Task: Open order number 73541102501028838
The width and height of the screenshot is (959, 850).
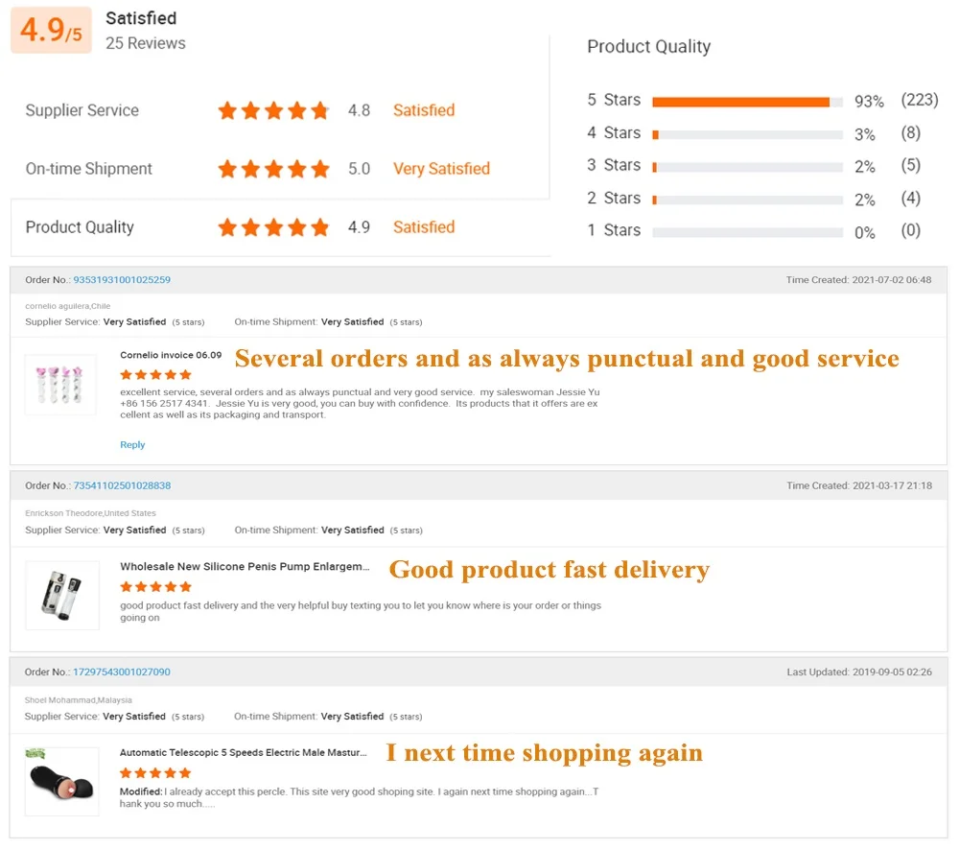Action: pos(122,486)
